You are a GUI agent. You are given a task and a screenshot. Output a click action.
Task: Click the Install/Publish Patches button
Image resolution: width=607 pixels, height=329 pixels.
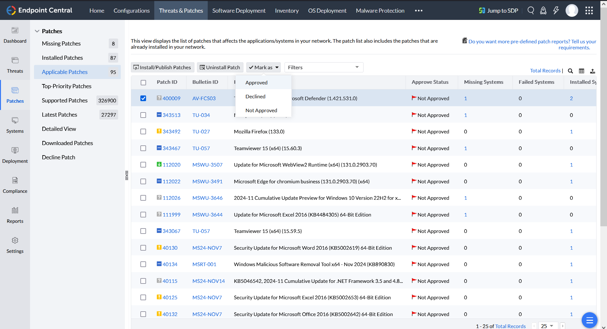(x=162, y=67)
